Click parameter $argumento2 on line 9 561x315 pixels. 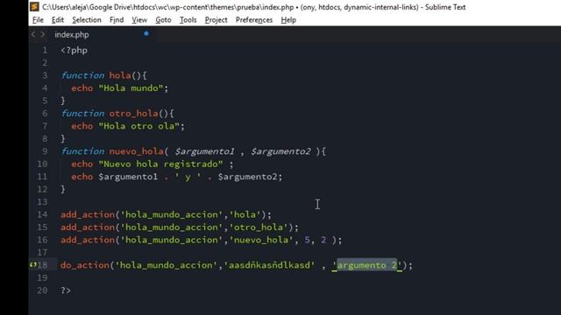[x=280, y=151]
